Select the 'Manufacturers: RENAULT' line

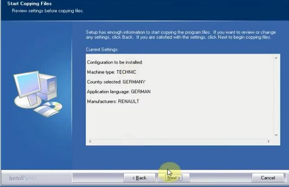[x=113, y=102]
